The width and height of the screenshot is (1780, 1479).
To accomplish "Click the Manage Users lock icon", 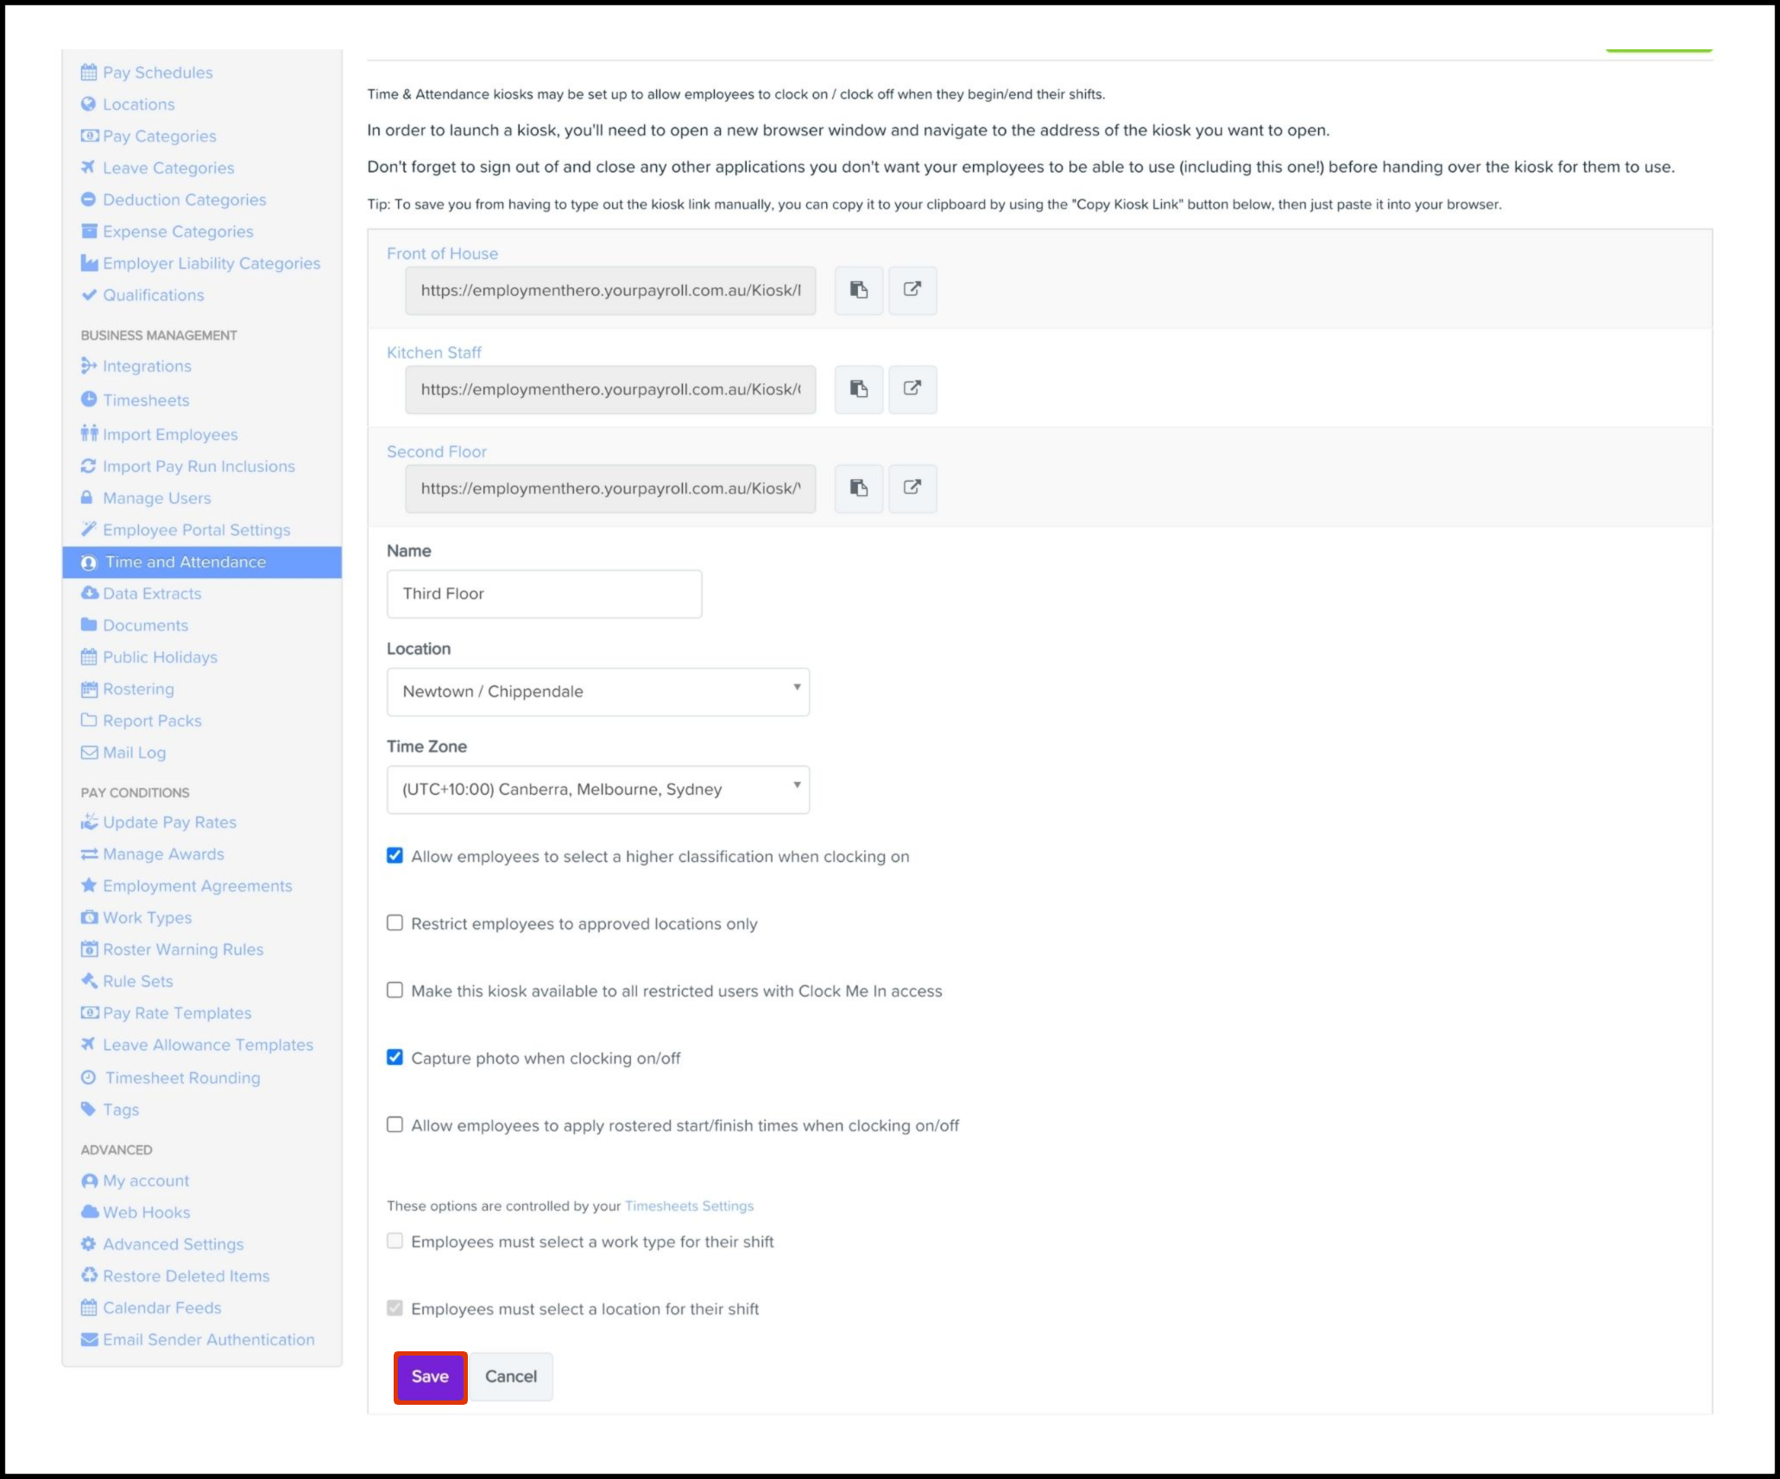I will tap(87, 498).
